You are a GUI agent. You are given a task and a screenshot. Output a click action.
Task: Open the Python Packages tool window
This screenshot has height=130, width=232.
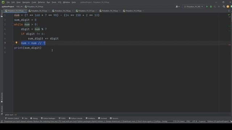click(x=48, y=118)
